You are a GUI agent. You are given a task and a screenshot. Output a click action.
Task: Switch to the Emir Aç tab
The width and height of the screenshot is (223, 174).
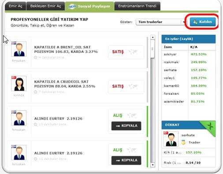coord(15,6)
